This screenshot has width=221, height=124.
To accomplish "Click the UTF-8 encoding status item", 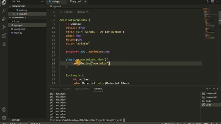I will [191, 123].
